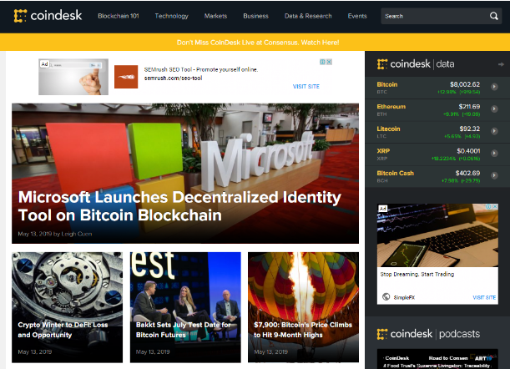This screenshot has height=369, width=510.
Task: Click VISIT SITE on the SEMrush ad
Action: tap(306, 86)
